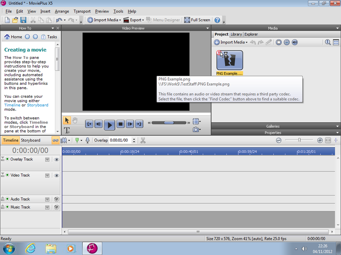The image size is (341, 255).
Task: Click the Zoom to fit icon on the timeline
Action: 328,140
